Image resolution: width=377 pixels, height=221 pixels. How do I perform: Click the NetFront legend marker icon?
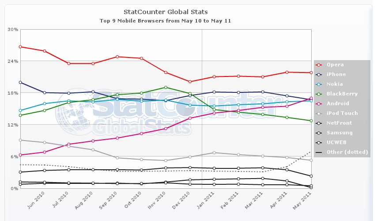(319, 123)
